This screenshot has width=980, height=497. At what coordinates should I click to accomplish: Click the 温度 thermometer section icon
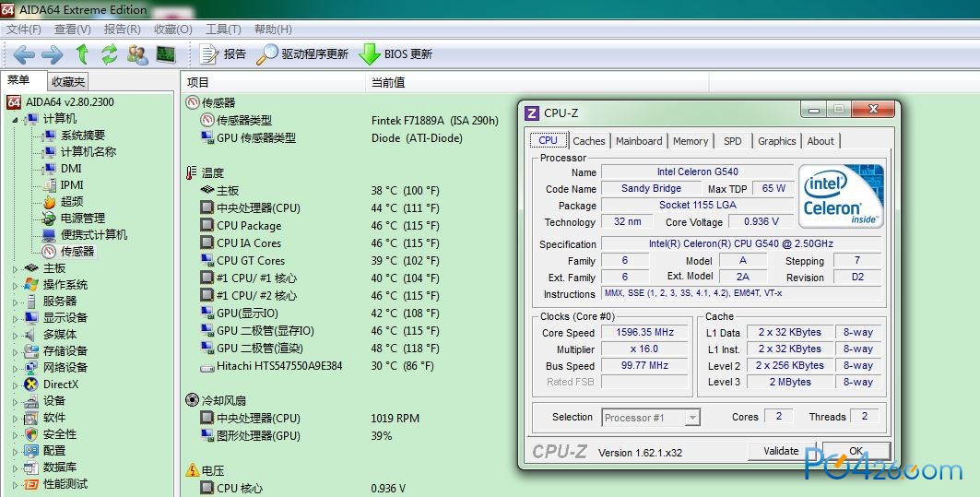coord(192,172)
